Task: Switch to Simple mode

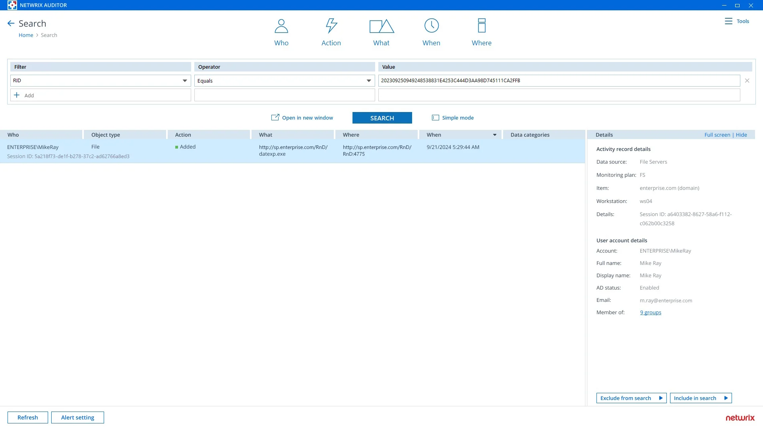Action: pyautogui.click(x=458, y=118)
